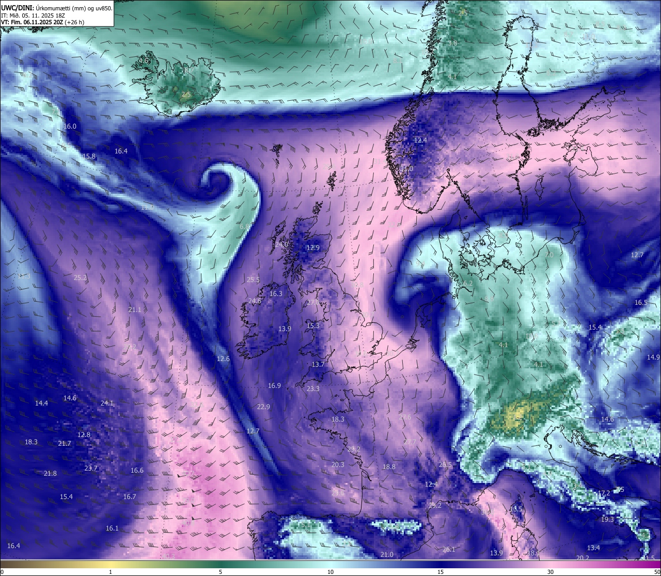The image size is (661, 576).
Task: Click the value '16.5' on the eastern edge
Action: [x=641, y=302]
